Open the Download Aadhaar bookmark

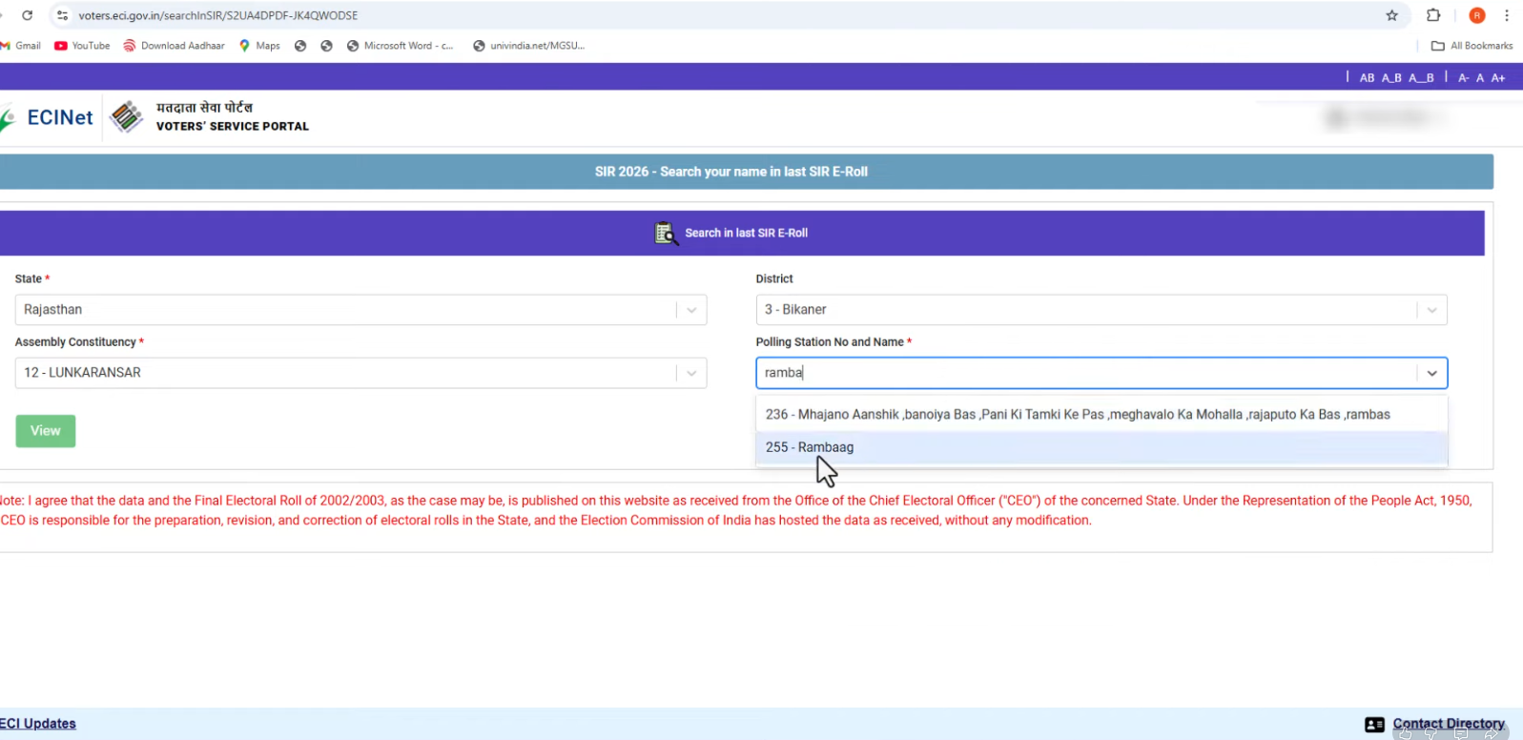click(x=175, y=46)
